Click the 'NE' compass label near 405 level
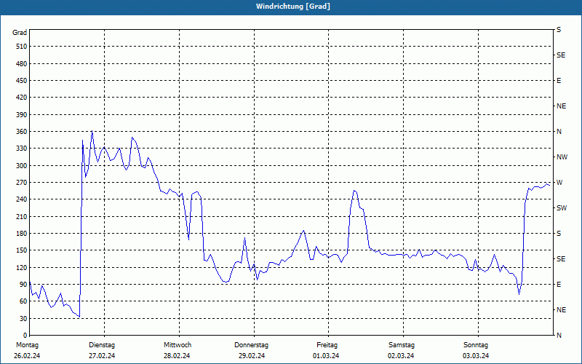The image size is (582, 364). click(x=562, y=106)
